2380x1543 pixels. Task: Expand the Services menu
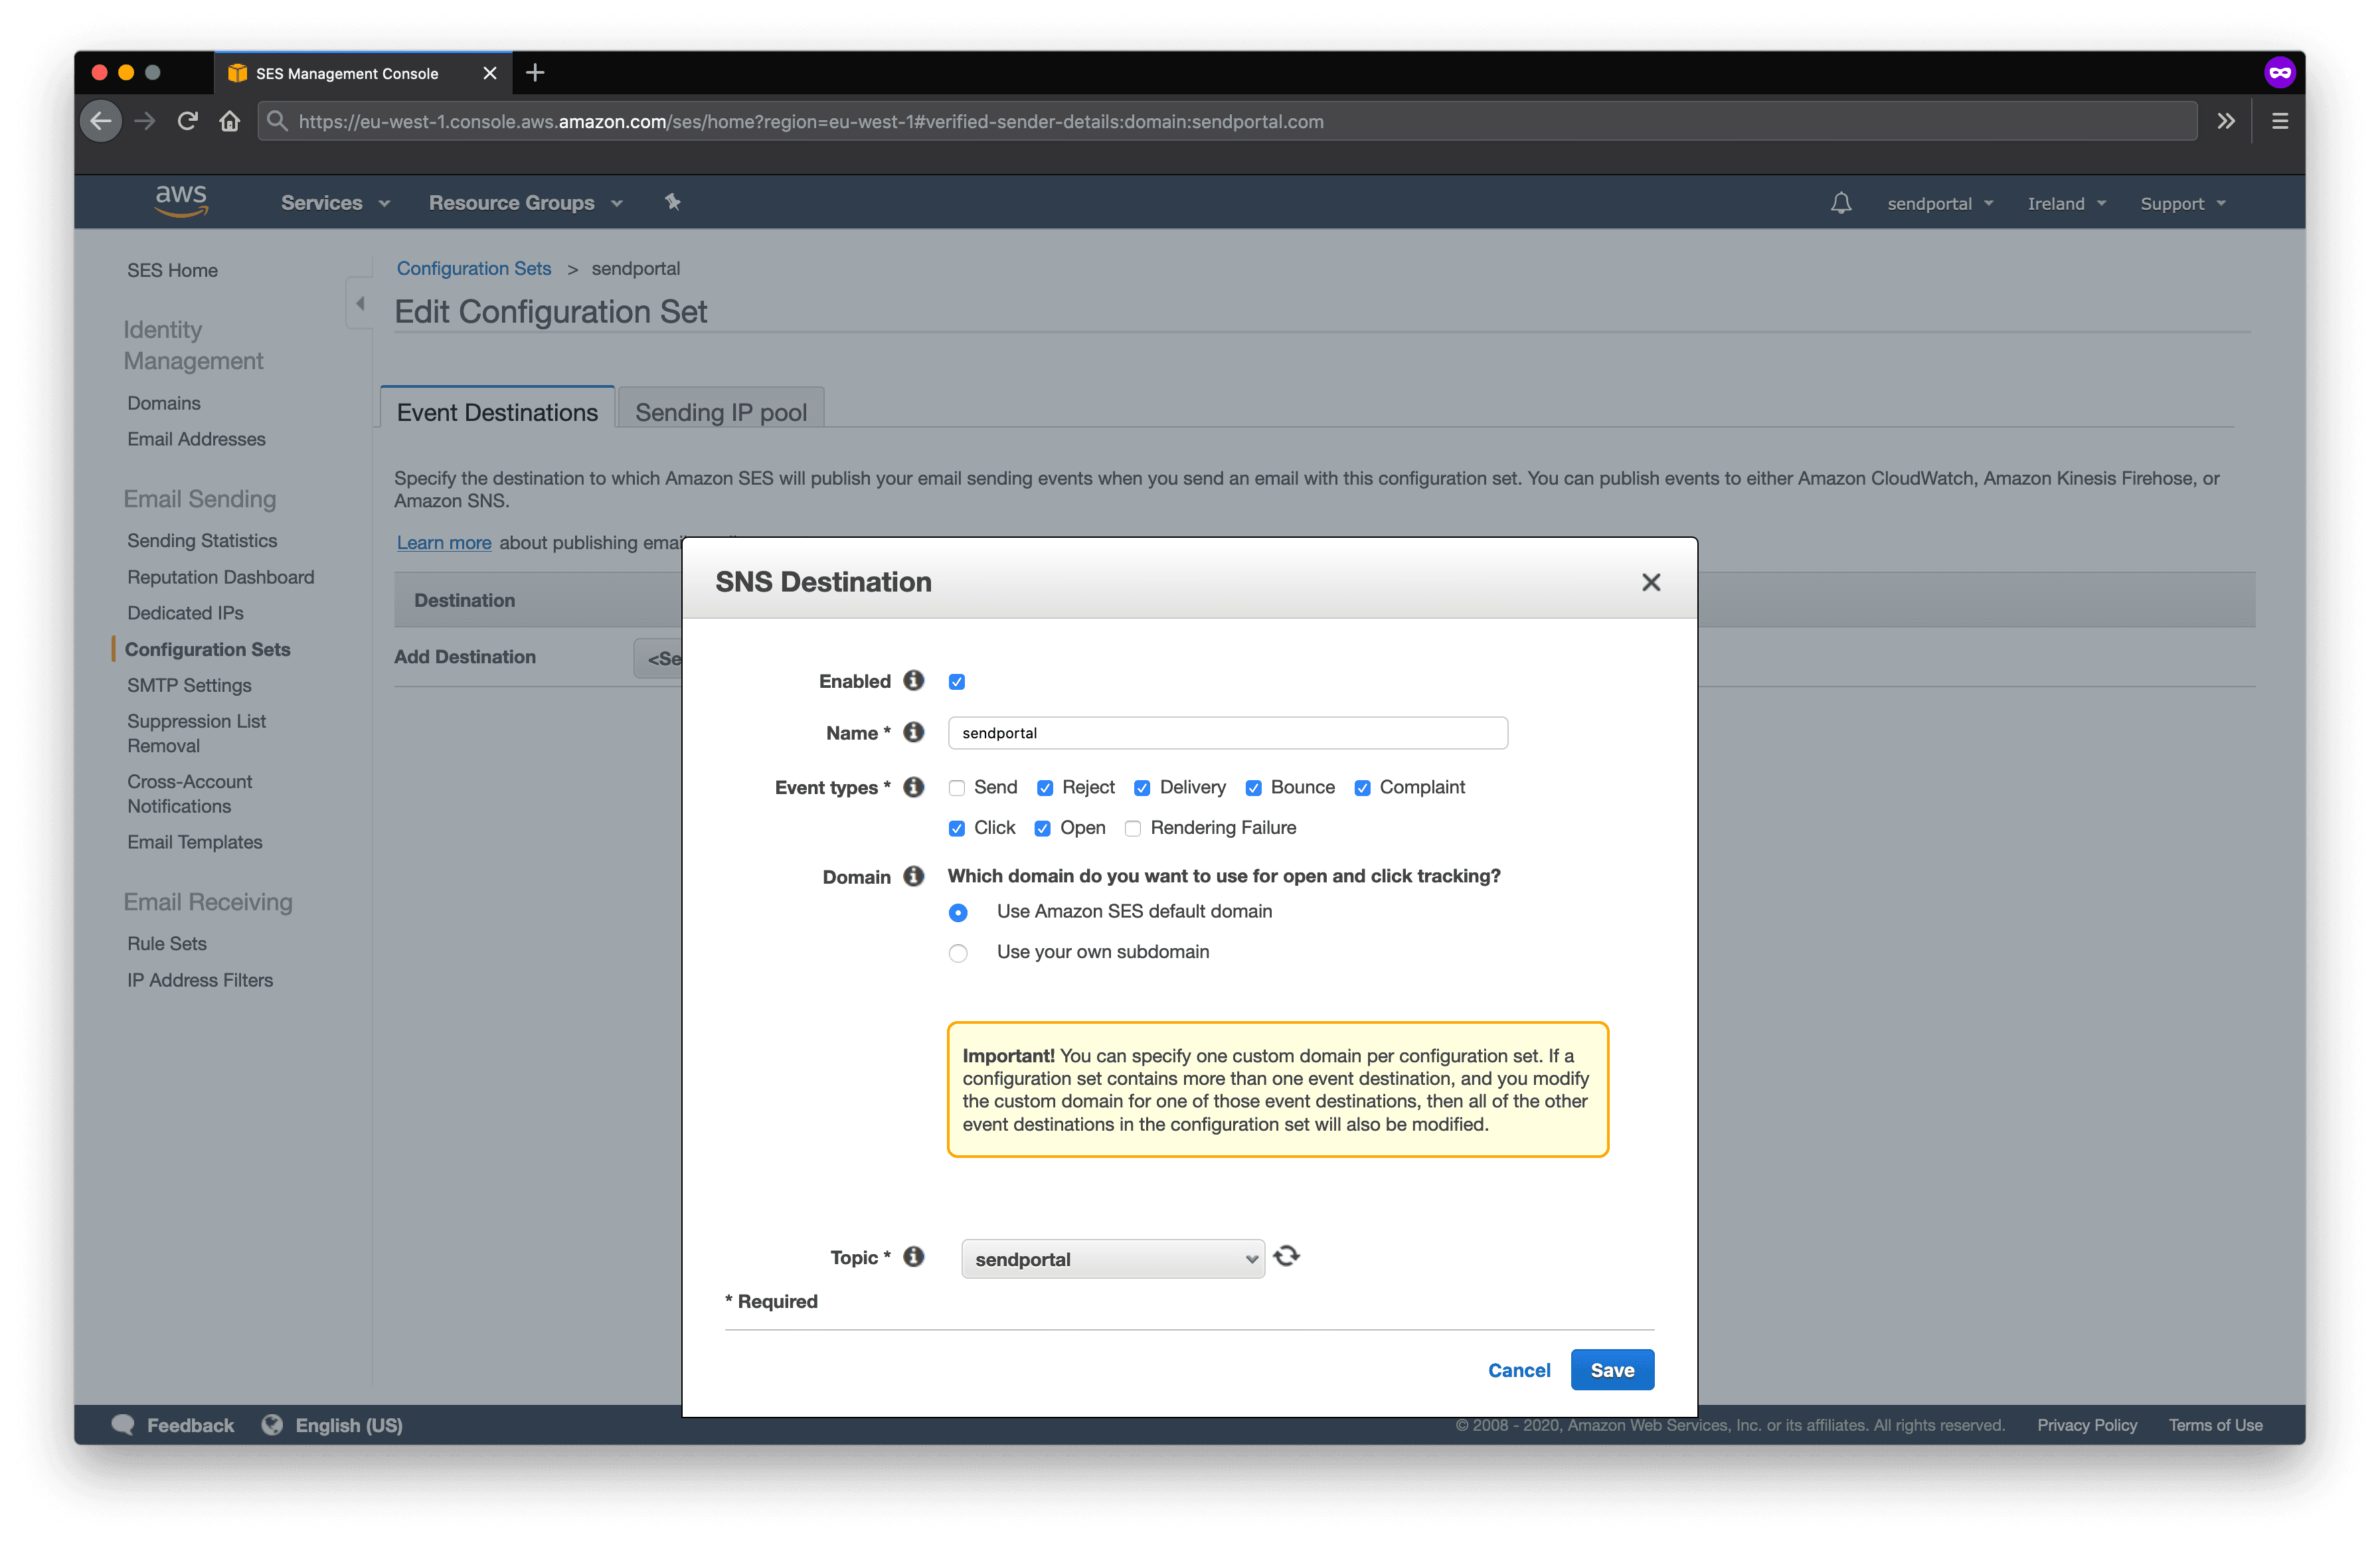click(x=335, y=203)
